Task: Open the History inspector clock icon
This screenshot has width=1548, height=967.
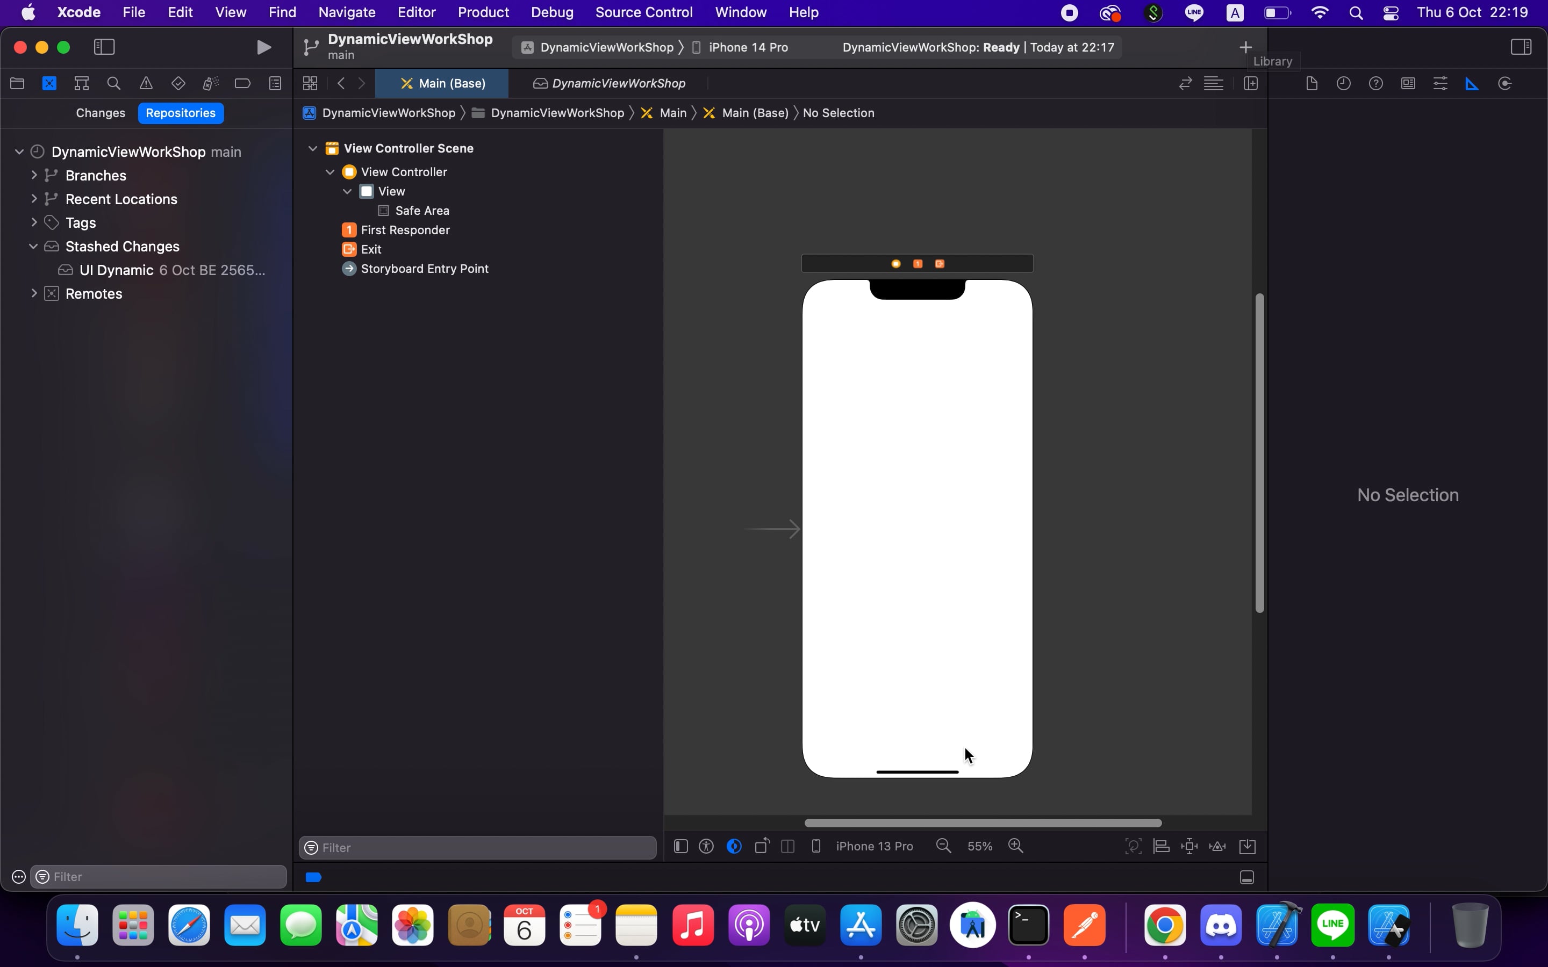Action: (1343, 83)
